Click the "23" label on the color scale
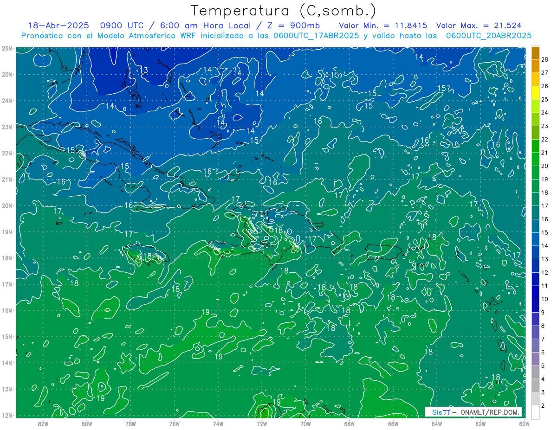Viewport: 557px width, 430px height. pyautogui.click(x=544, y=126)
